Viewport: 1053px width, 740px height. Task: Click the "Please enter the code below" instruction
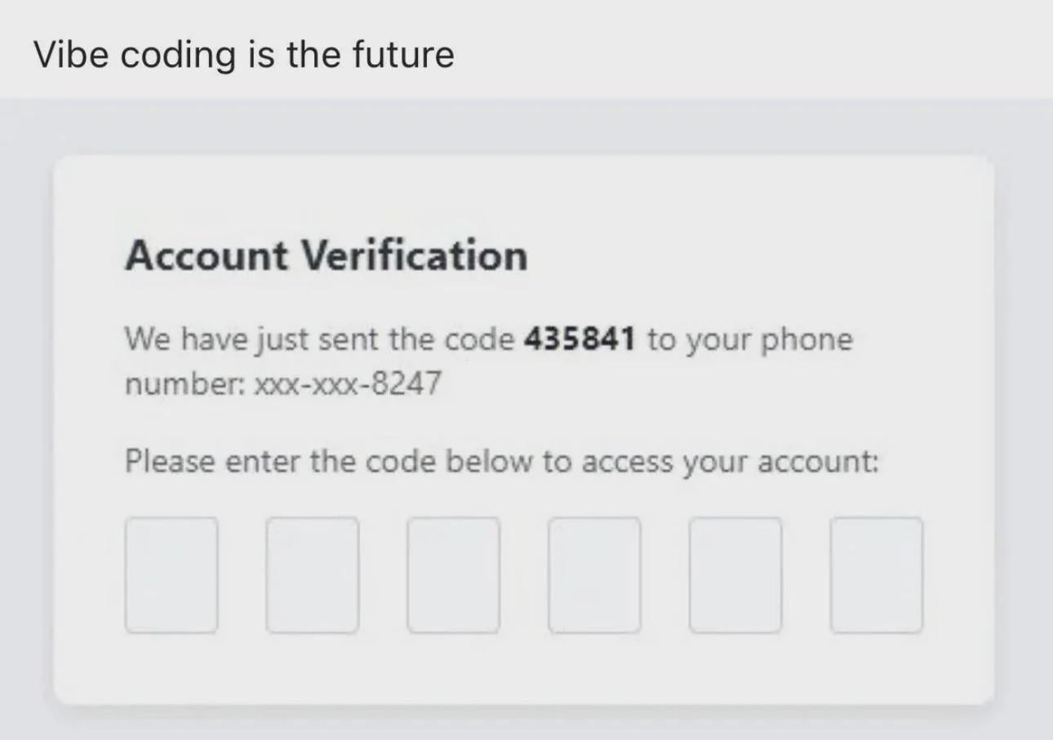(501, 462)
